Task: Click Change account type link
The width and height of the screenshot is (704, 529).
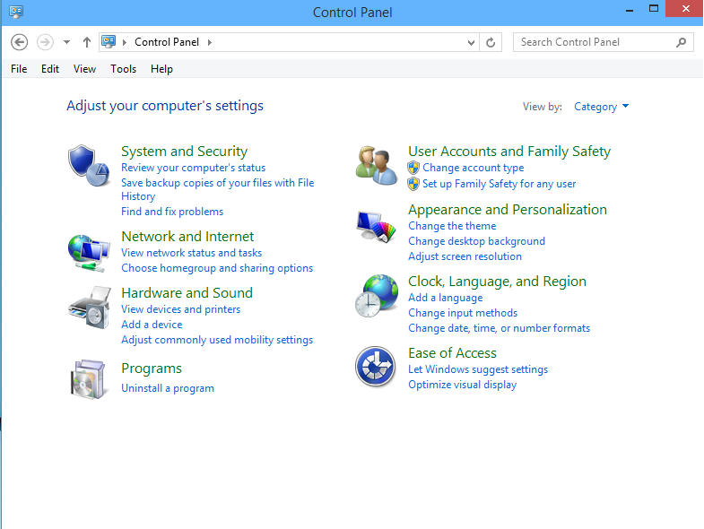Action: (x=474, y=168)
